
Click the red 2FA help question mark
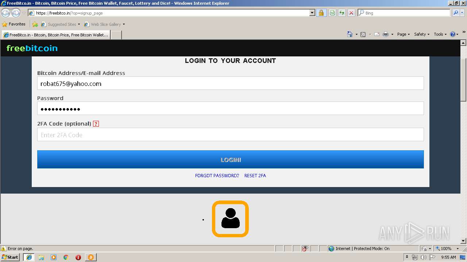(x=96, y=124)
